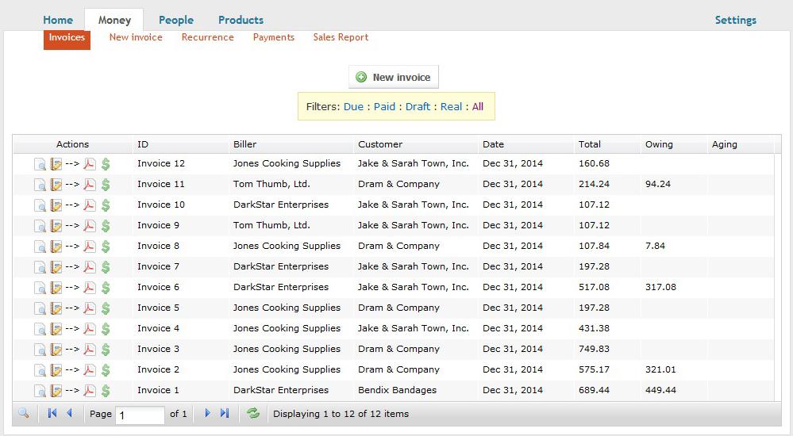793x436 pixels.
Task: Open quick view for Invoice 12
Action: coord(40,164)
